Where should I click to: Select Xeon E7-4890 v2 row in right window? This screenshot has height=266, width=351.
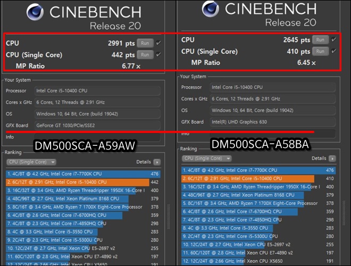point(258,253)
